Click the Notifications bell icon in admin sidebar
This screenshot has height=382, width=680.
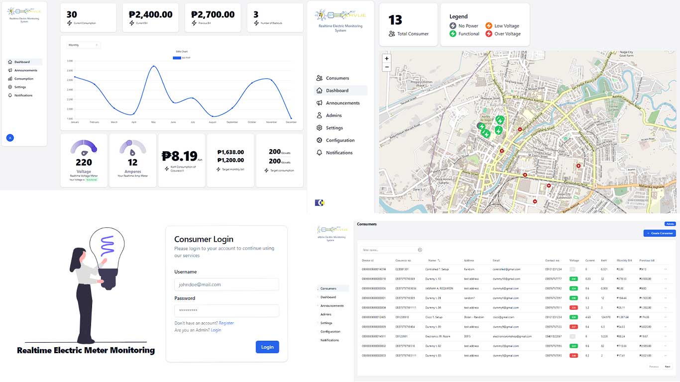coord(320,153)
